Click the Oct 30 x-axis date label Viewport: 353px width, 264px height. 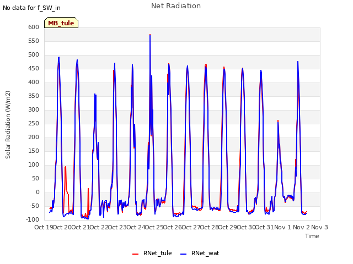tap(246, 227)
